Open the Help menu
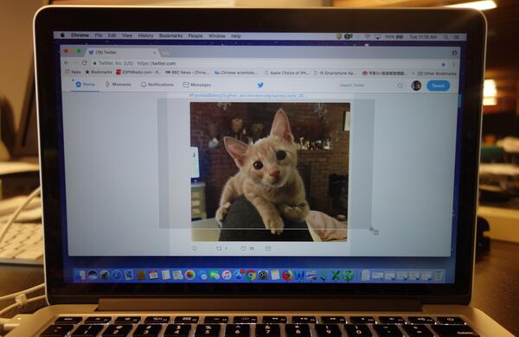This screenshot has width=519, height=337. pos(236,36)
